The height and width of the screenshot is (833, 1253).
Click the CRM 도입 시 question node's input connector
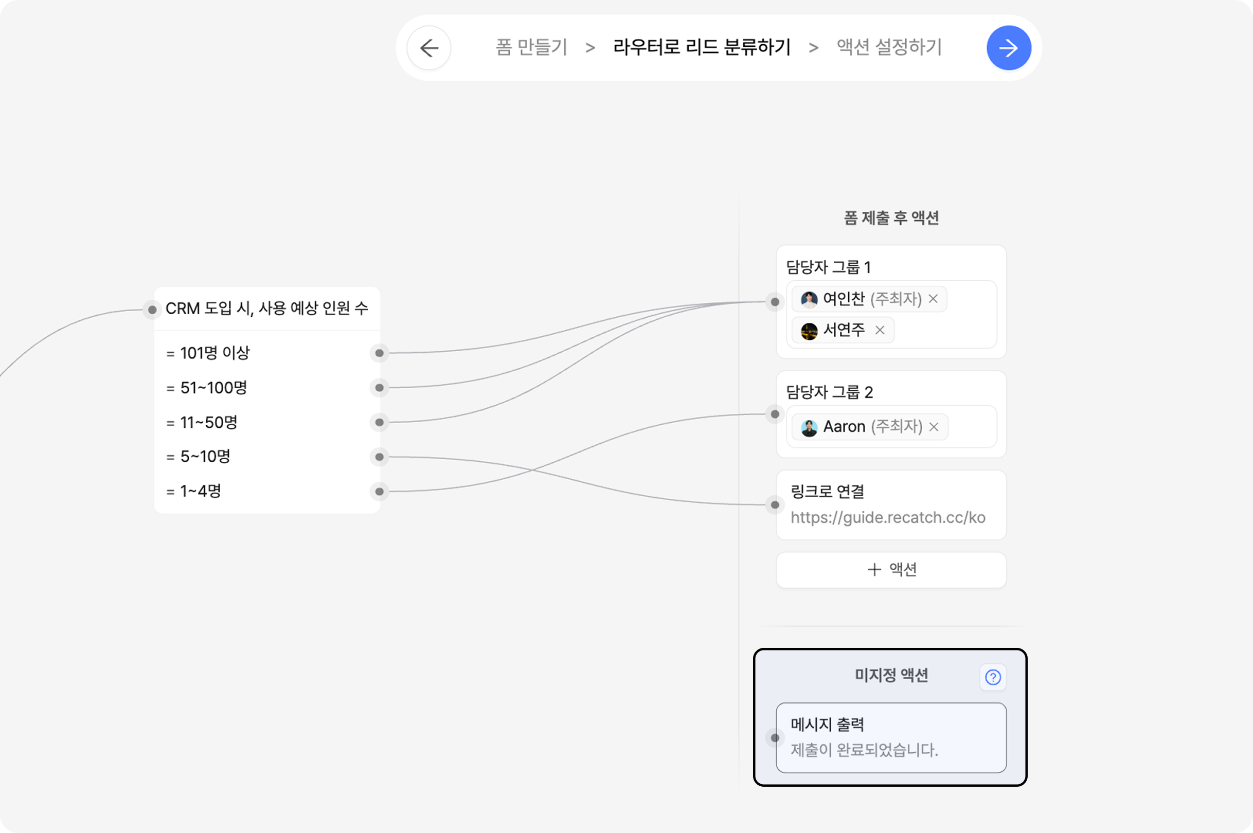coord(152,310)
